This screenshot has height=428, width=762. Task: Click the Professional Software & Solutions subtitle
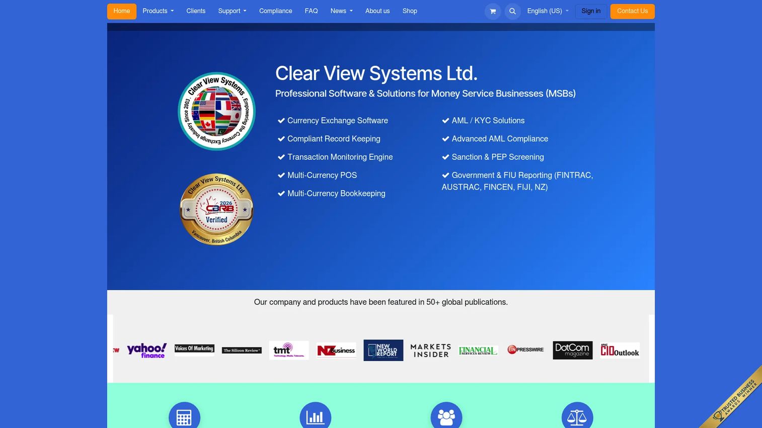425,94
